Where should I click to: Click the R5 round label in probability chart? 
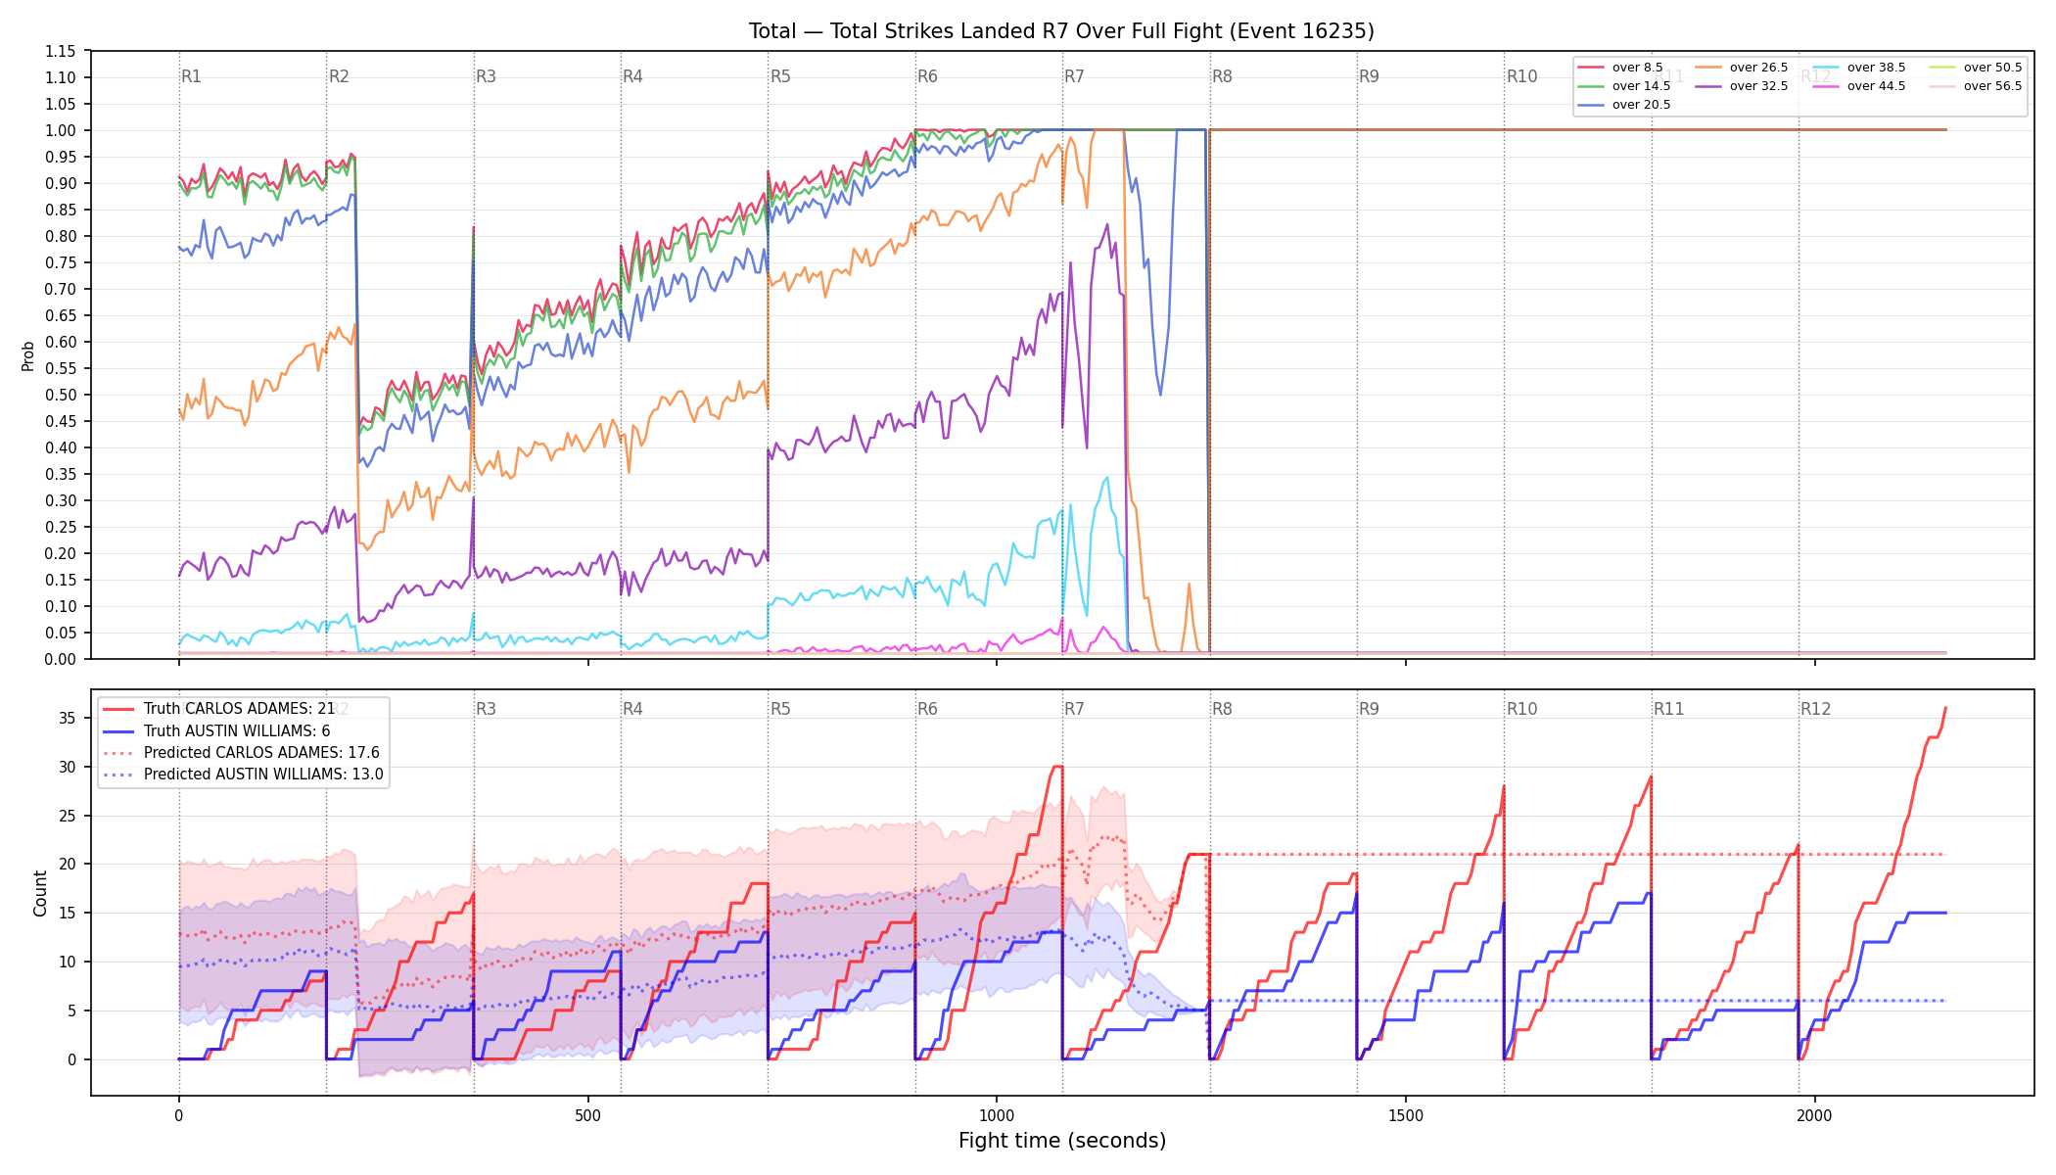pos(780,76)
